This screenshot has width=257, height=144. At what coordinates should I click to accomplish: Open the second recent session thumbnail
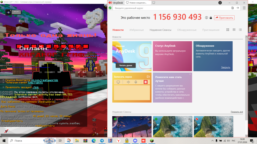click(x=173, y=127)
